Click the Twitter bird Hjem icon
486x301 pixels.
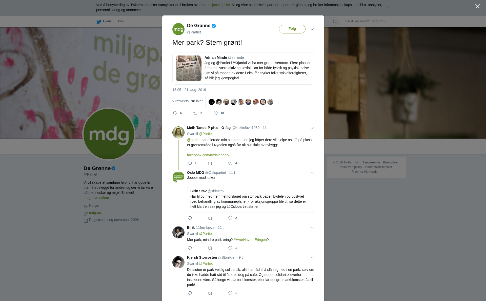pyautogui.click(x=99, y=22)
